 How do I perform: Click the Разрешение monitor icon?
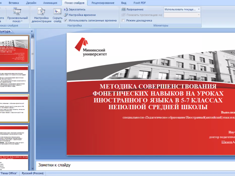pos(124,9)
